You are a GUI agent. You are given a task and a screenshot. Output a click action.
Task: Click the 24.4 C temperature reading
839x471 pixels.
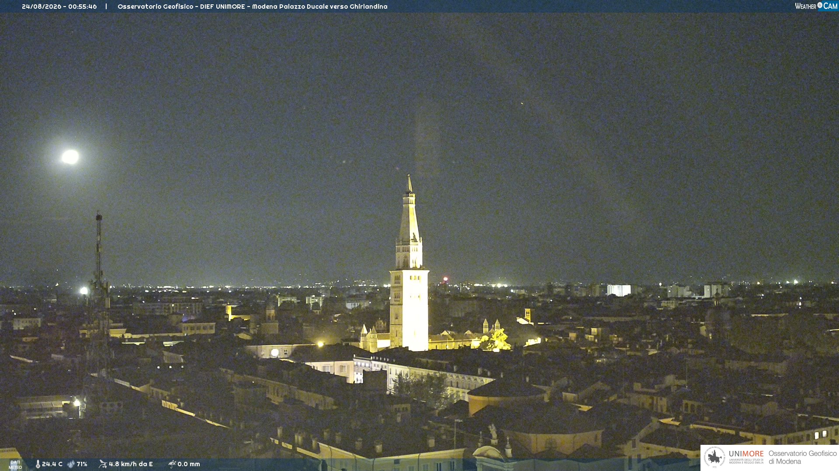(x=52, y=464)
